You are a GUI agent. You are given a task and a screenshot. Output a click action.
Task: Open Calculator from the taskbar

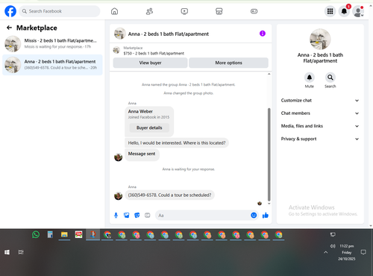point(50,234)
